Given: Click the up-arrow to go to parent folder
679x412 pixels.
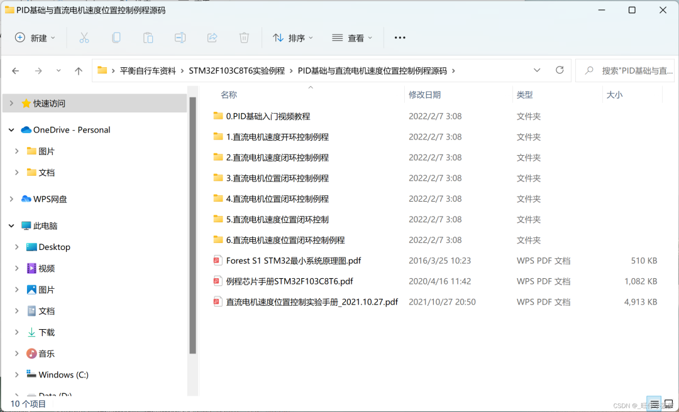Looking at the screenshot, I should pyautogui.click(x=78, y=70).
